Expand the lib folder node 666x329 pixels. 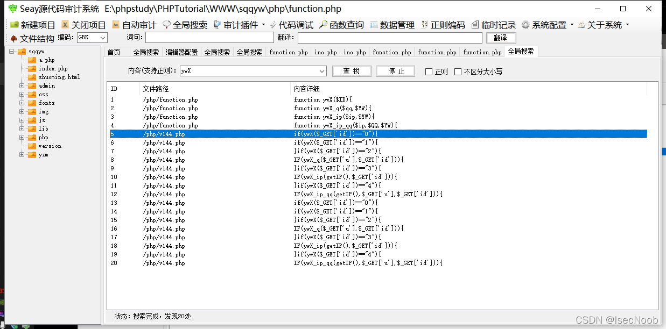click(22, 129)
